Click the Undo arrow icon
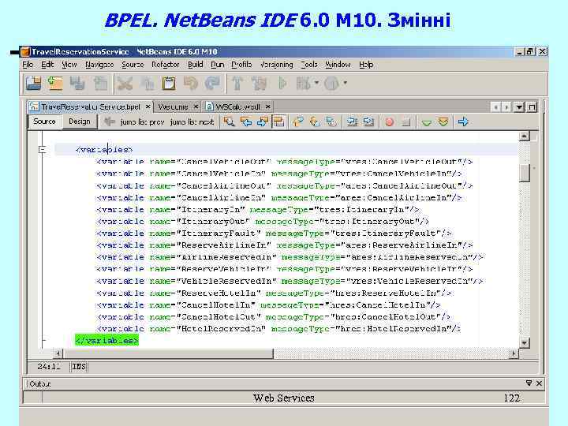The height and width of the screenshot is (426, 568). click(x=191, y=84)
